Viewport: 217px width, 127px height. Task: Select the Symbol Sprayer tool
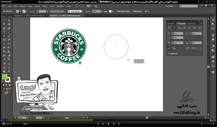pyautogui.click(x=4, y=63)
